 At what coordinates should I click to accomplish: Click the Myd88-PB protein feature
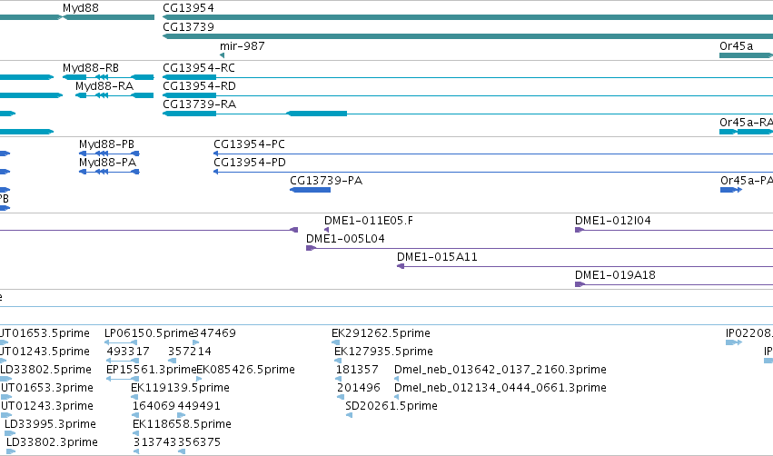click(109, 154)
